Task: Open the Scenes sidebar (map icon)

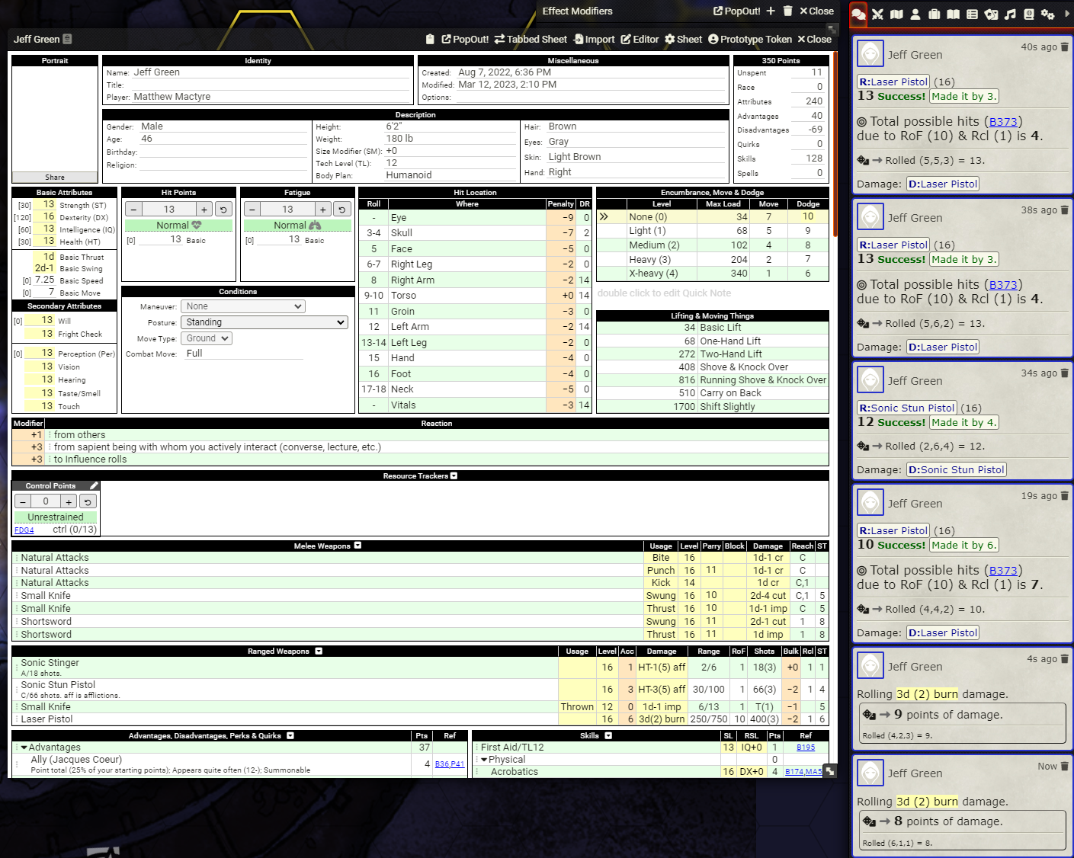Action: (x=896, y=14)
